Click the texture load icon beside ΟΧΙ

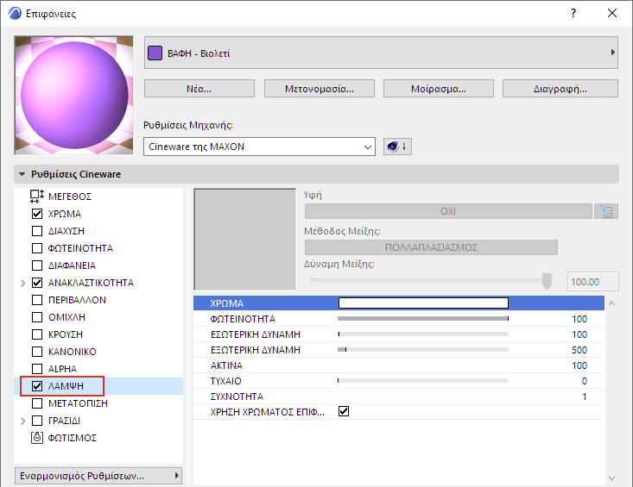click(x=606, y=211)
